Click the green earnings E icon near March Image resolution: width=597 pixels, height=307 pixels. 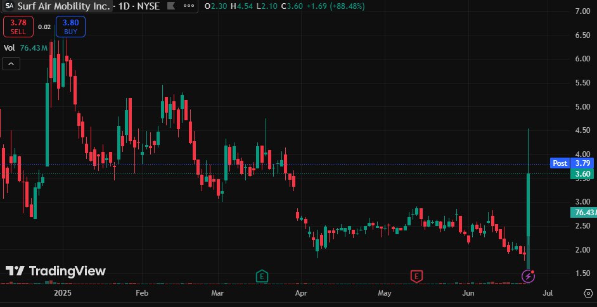pos(262,276)
